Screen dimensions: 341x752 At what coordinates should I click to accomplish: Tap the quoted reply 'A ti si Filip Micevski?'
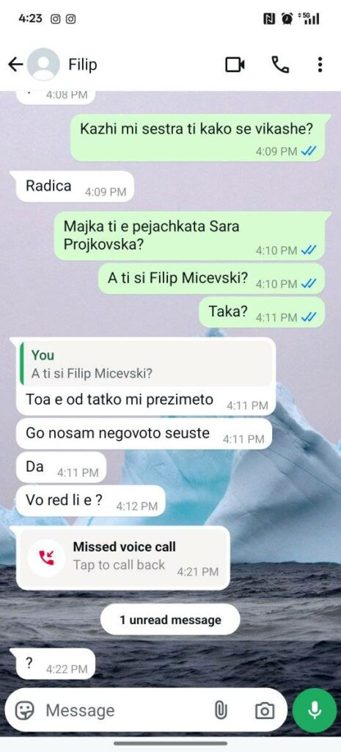pos(146,364)
